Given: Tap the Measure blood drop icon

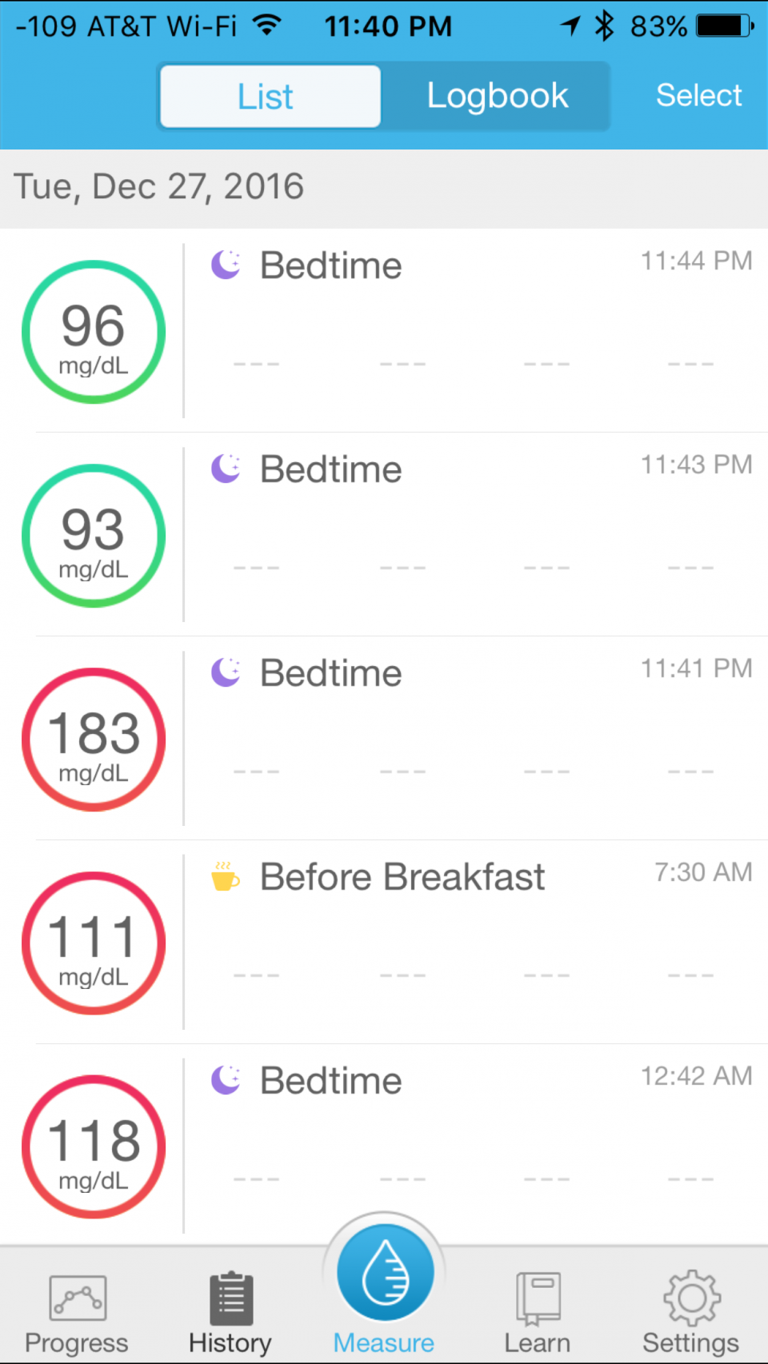Looking at the screenshot, I should 385,1273.
